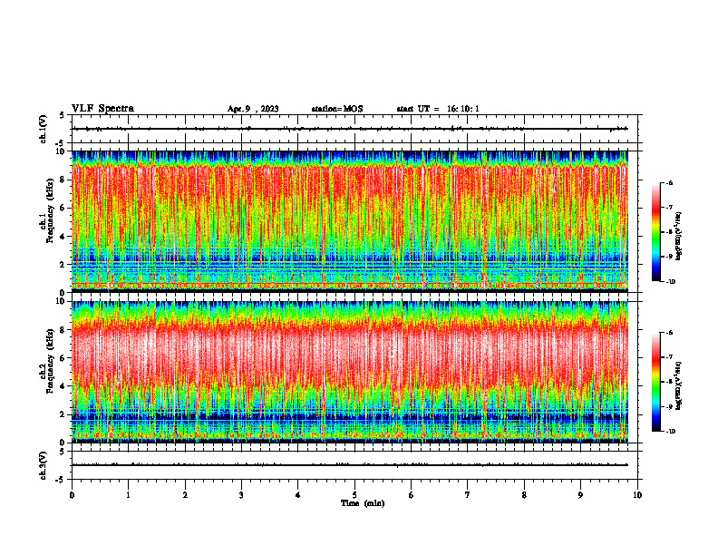
Task: Click the ch.2 color scale log(PSD) label
Action: click(x=680, y=385)
